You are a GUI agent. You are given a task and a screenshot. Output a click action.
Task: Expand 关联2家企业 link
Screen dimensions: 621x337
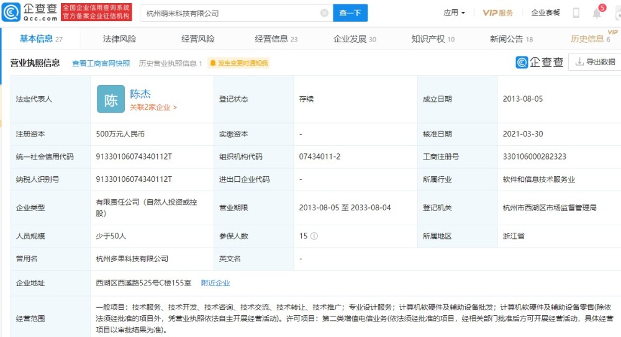(x=153, y=107)
